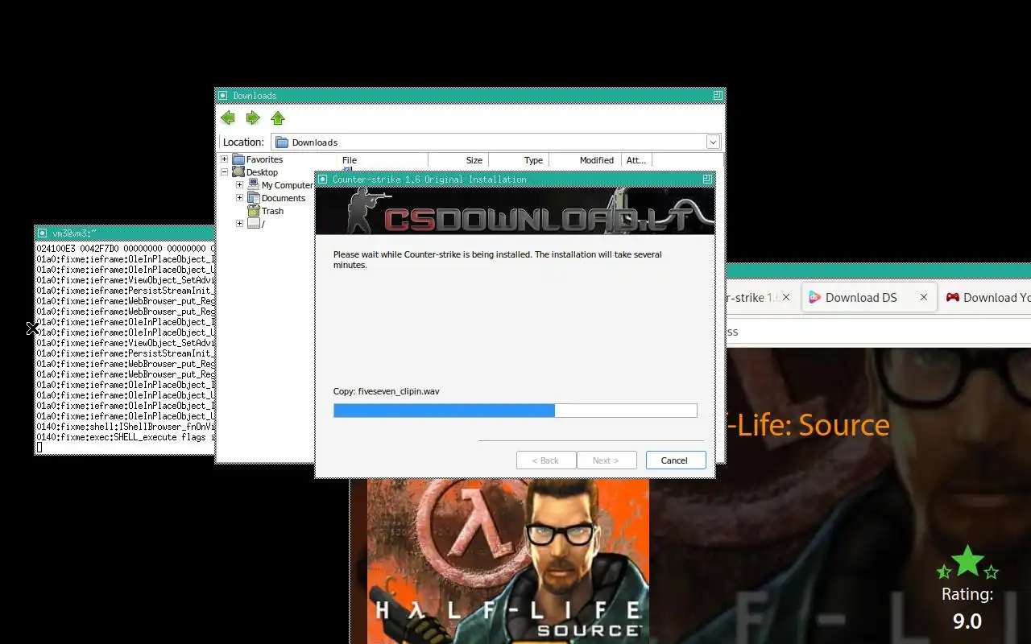The width and height of the screenshot is (1031, 644).
Task: Click the CSDOWNLOAD.LT installer banner
Action: [x=515, y=211]
